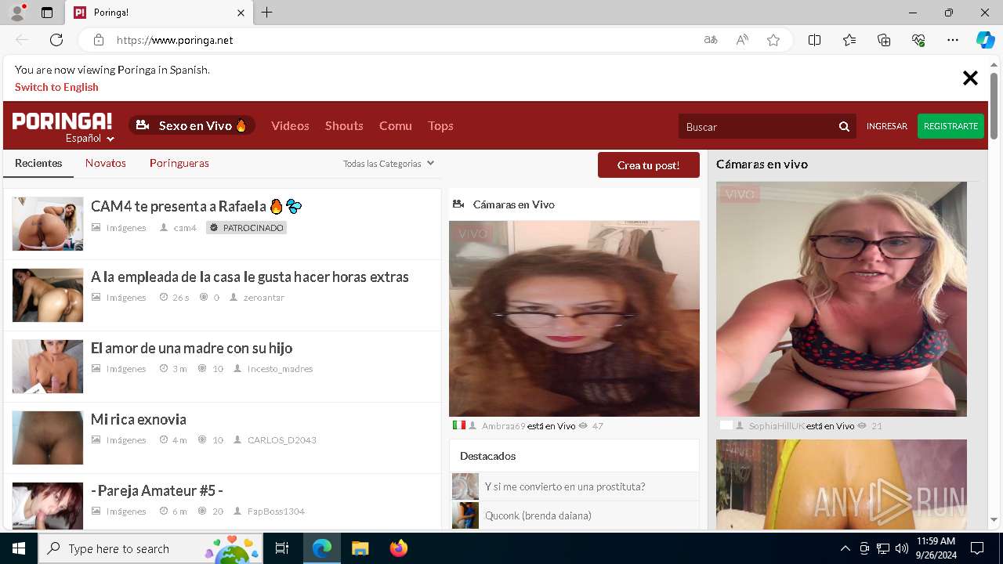Open Task View on the taskbar

[282, 548]
